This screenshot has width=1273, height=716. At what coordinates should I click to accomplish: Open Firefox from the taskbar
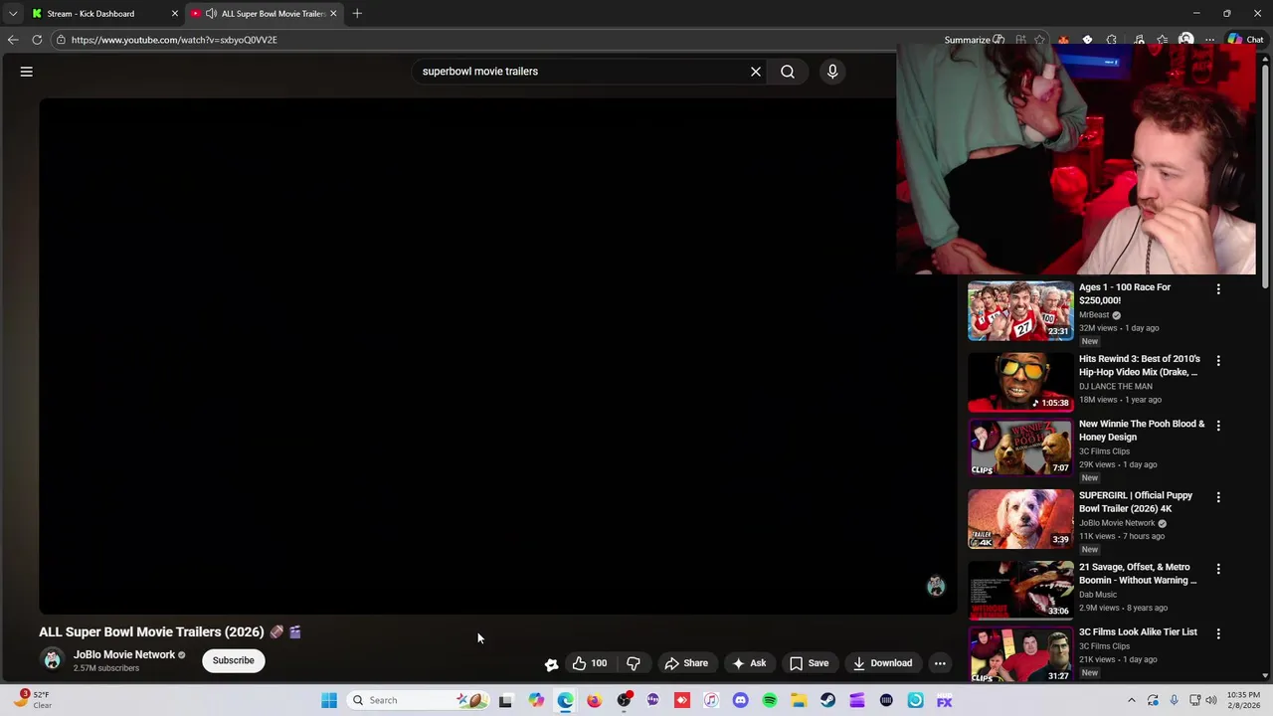pos(594,700)
